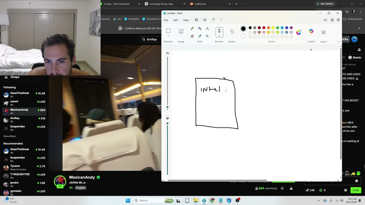Open DeenTheGreat in Following list
Screen dimensions: 365x205
coord(24,95)
